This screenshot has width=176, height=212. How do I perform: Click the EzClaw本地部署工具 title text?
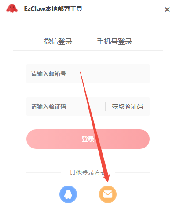click(x=53, y=9)
